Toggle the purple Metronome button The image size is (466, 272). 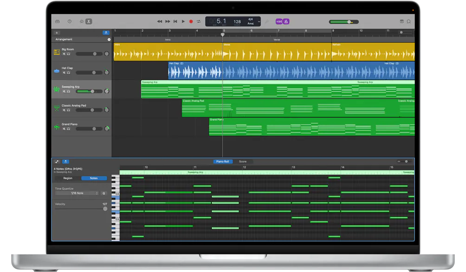(286, 21)
